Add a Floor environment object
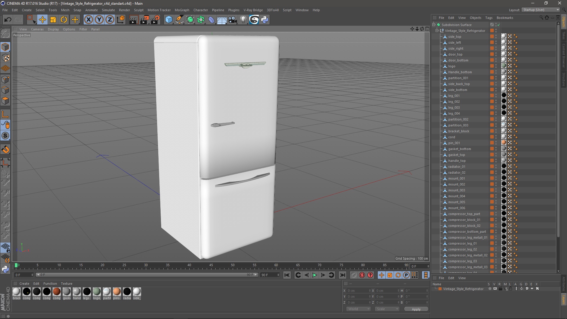This screenshot has height=319, width=567. point(222,20)
